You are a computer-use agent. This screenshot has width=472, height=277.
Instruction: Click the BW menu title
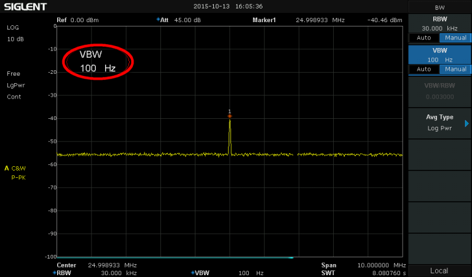[439, 7]
